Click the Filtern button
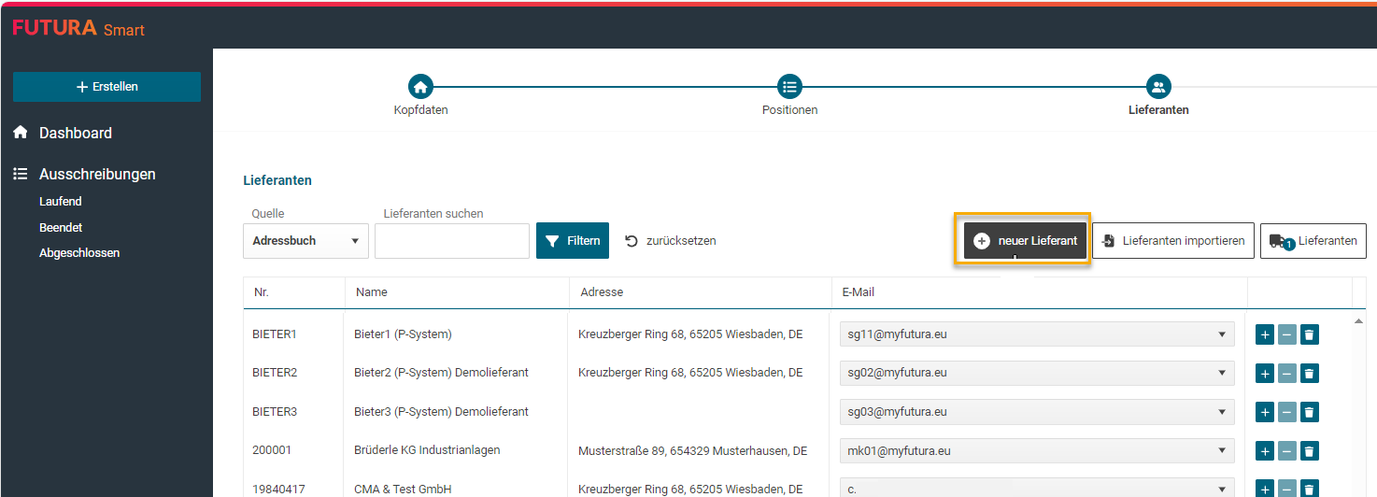This screenshot has height=497, width=1377. (573, 241)
